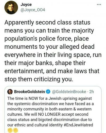Open the @GoldsteinBrooke handle
Screen dimensions: 106x133
click(69, 92)
